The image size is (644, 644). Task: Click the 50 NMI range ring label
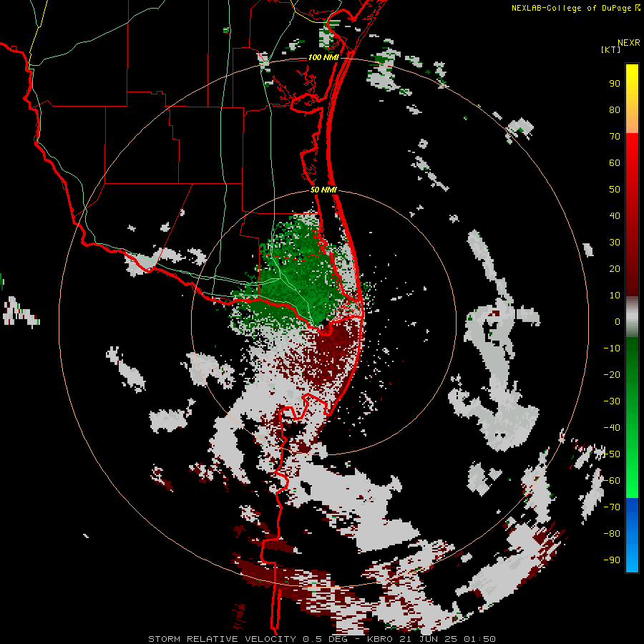[323, 190]
